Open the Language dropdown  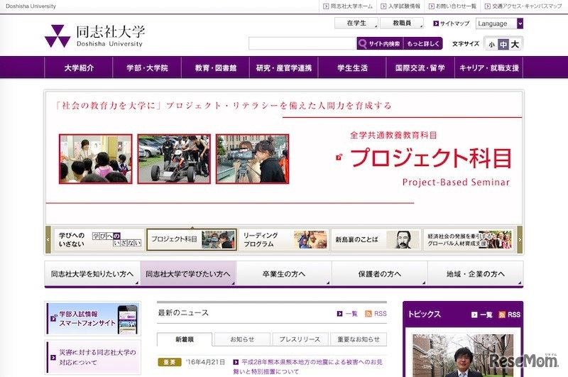[499, 23]
